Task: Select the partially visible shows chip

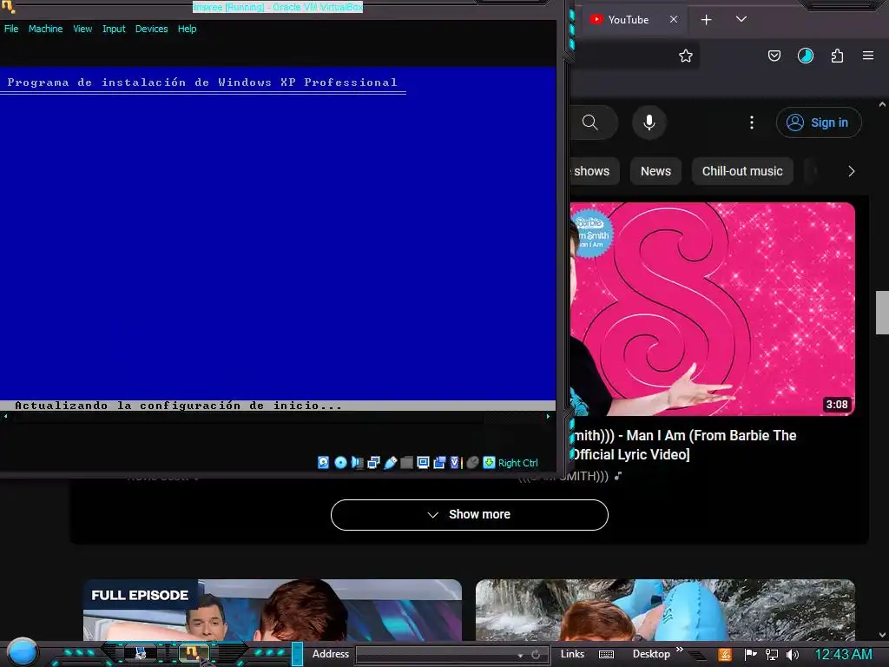Action: (594, 171)
